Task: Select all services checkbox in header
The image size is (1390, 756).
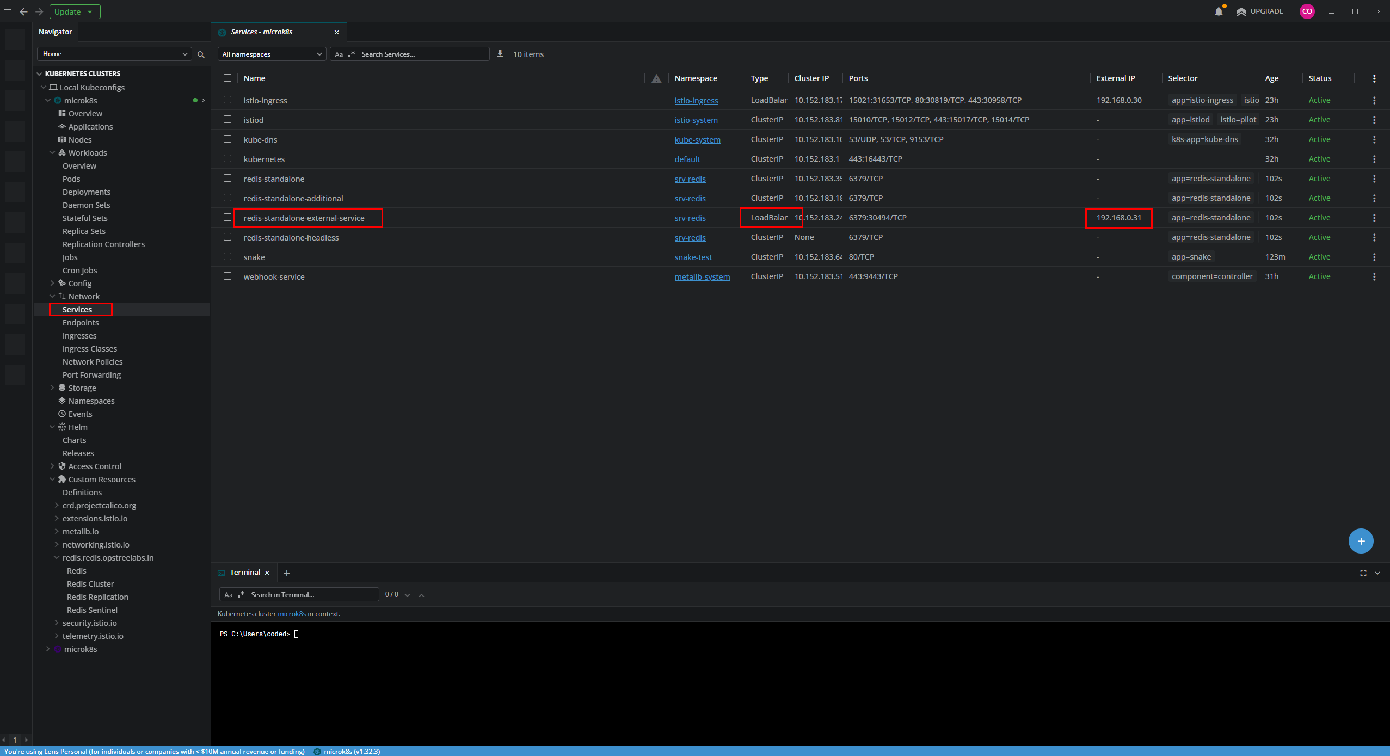Action: coord(227,78)
